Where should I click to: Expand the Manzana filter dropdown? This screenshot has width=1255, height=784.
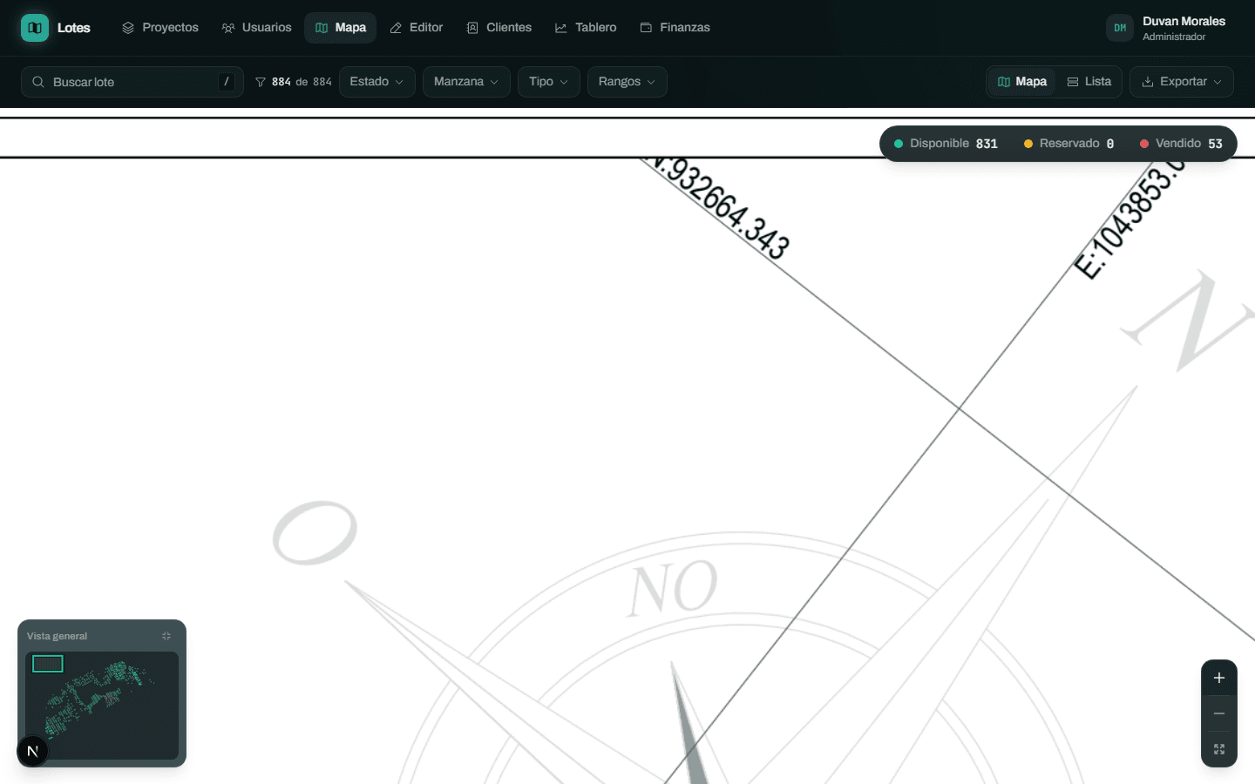(x=466, y=82)
